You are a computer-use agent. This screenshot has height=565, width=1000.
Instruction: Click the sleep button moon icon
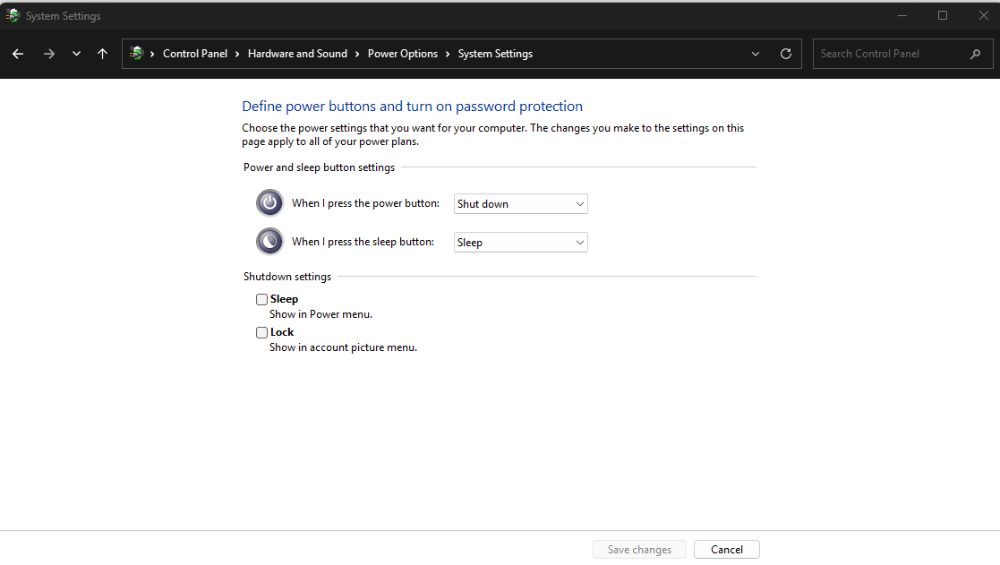pyautogui.click(x=269, y=242)
